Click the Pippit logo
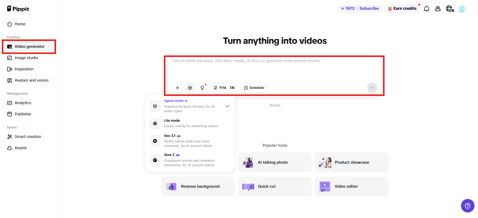Viewport: 478px width, 218px height. [18, 9]
